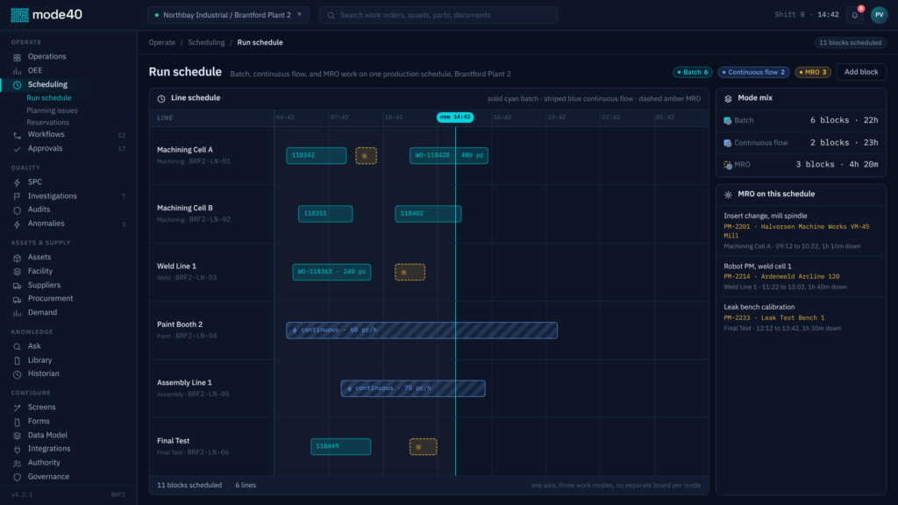Click the Operate breadcrumb link

click(x=162, y=42)
